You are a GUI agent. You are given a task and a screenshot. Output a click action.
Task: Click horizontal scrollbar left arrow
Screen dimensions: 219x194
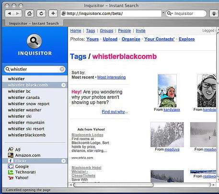pyautogui.click(x=71, y=185)
